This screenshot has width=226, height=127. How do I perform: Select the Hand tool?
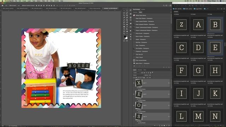127,31
